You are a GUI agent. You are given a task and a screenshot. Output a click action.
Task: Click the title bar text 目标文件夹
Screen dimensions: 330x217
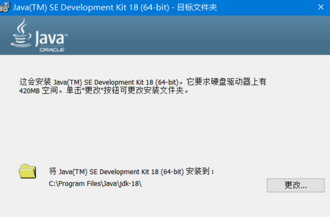click(197, 7)
